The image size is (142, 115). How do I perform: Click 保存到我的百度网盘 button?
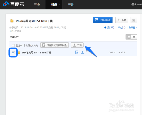(x=55, y=45)
